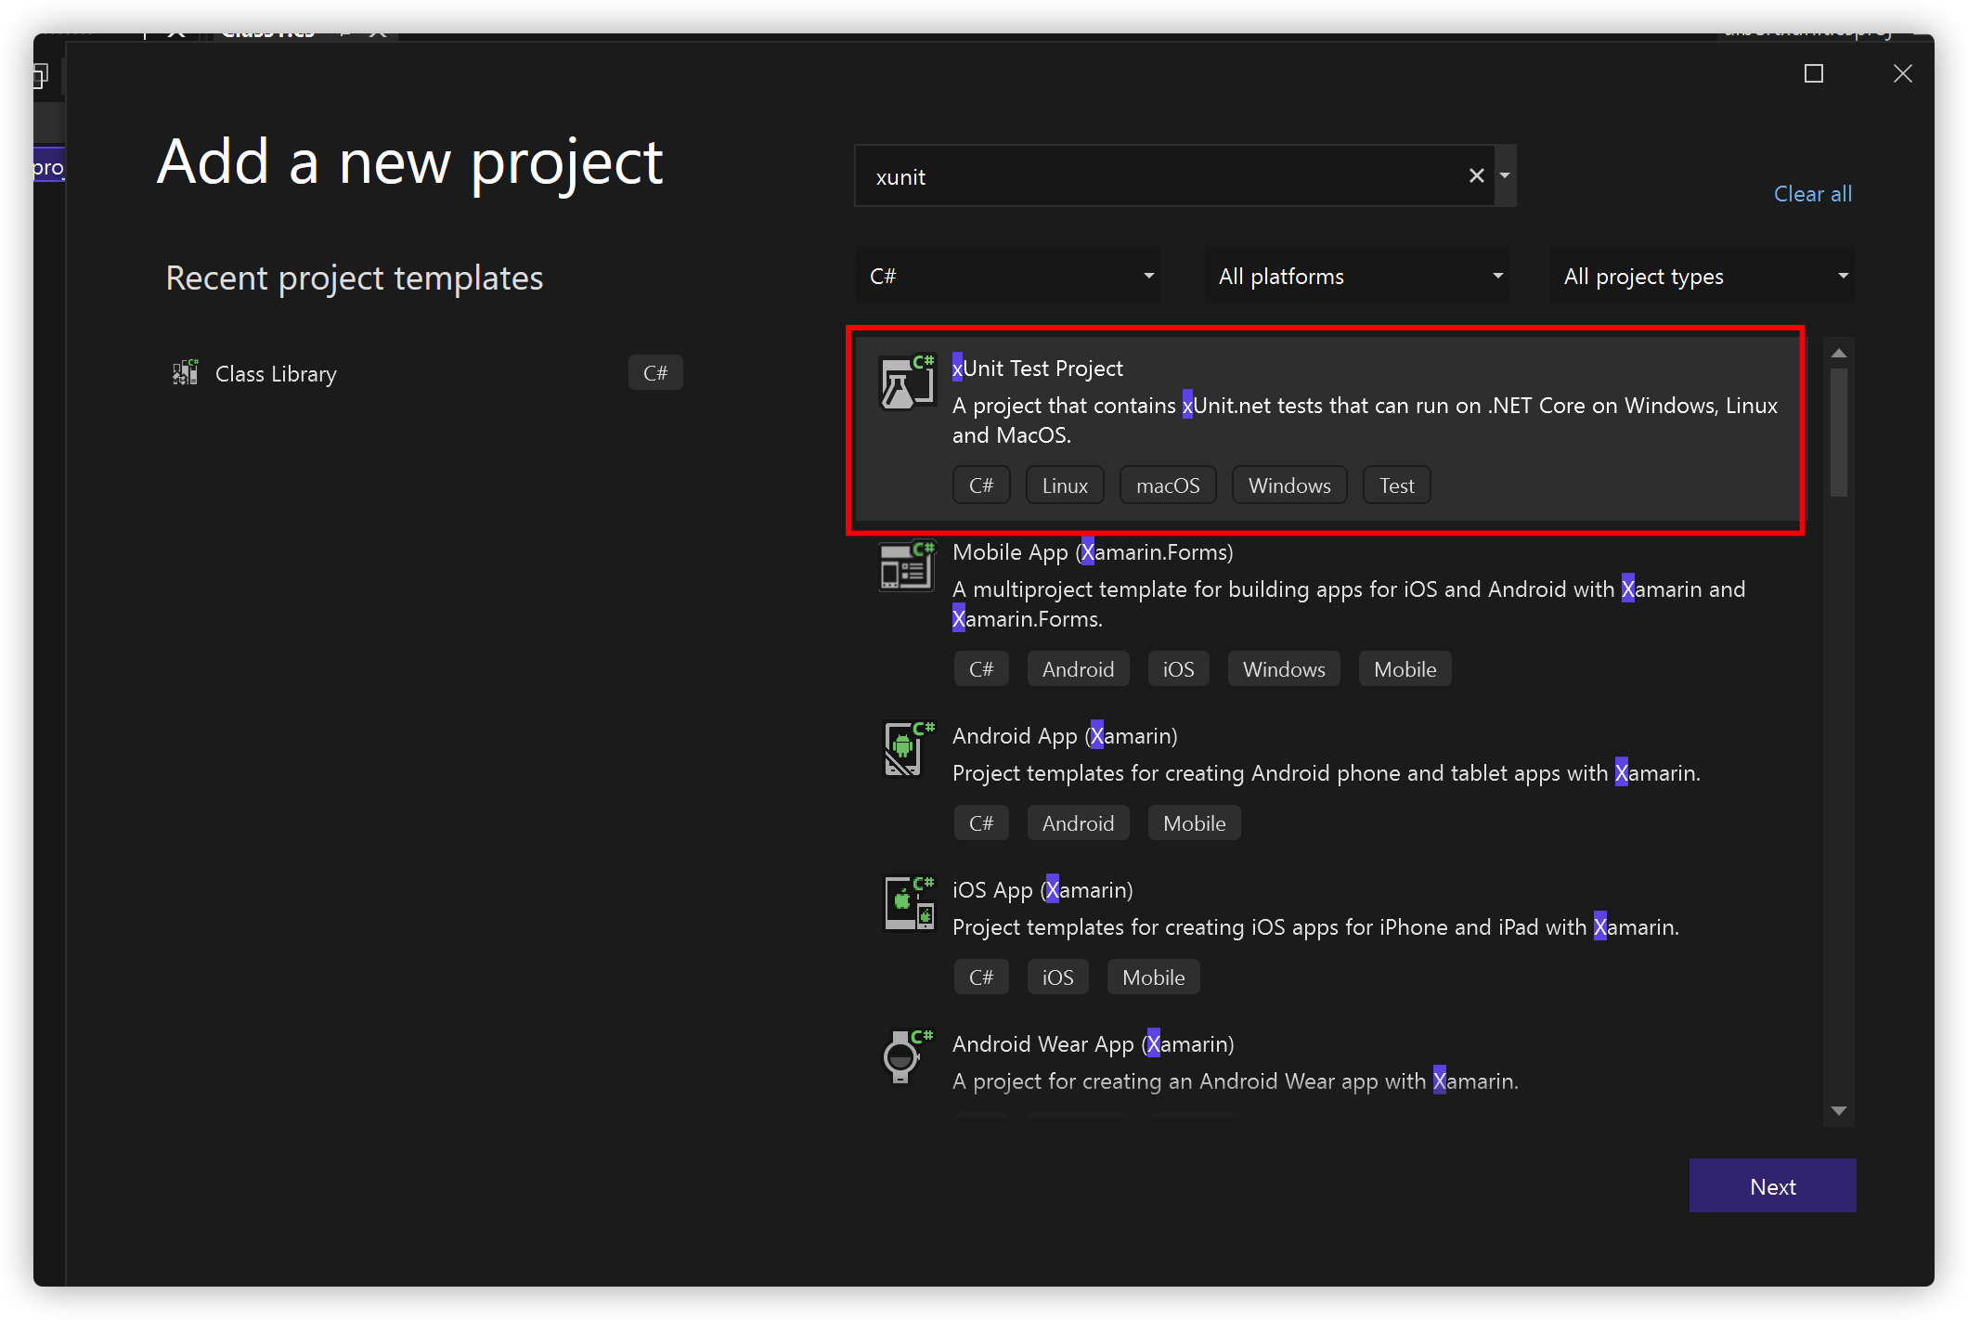1968x1320 pixels.
Task: Click the Mobile tag on iOS App Xamarin
Action: [x=1153, y=977]
